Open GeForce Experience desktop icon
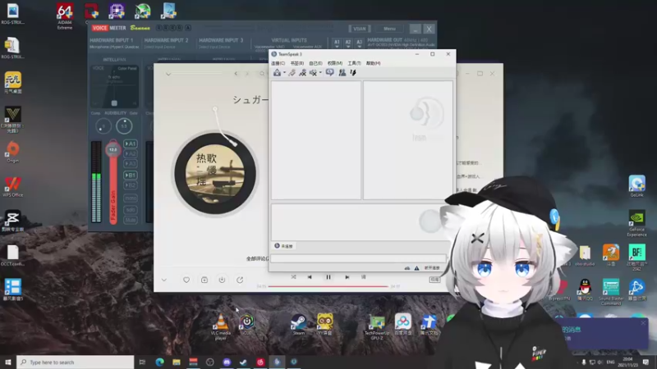Image resolution: width=657 pixels, height=369 pixels. tap(636, 223)
